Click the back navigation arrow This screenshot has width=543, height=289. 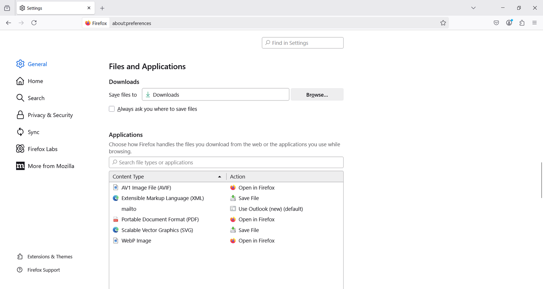tap(9, 23)
